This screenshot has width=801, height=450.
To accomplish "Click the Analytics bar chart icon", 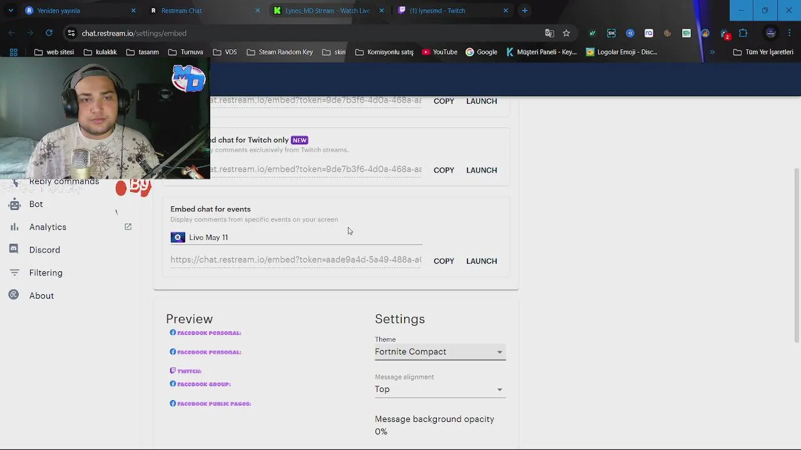I will 14,227.
